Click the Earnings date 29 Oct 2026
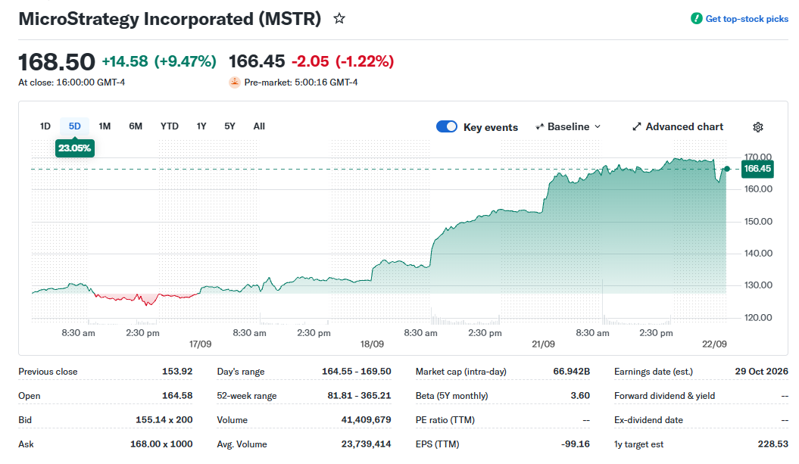Viewport: 799px width, 464px height. (762, 372)
